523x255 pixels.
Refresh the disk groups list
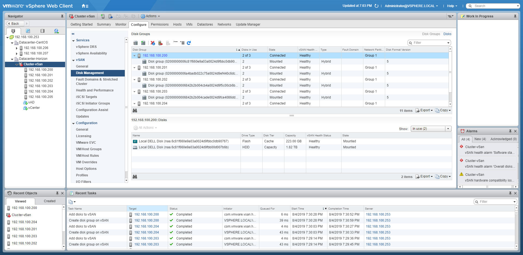189,43
